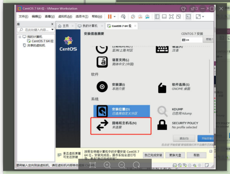230x174 pixels.
Task: Open 网络和主机名(N) settings
Action: [121, 125]
